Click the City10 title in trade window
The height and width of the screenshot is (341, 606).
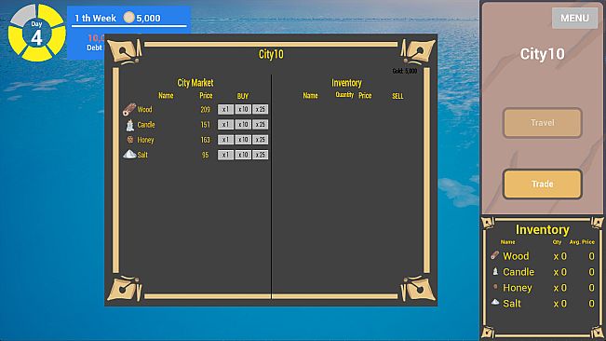271,54
